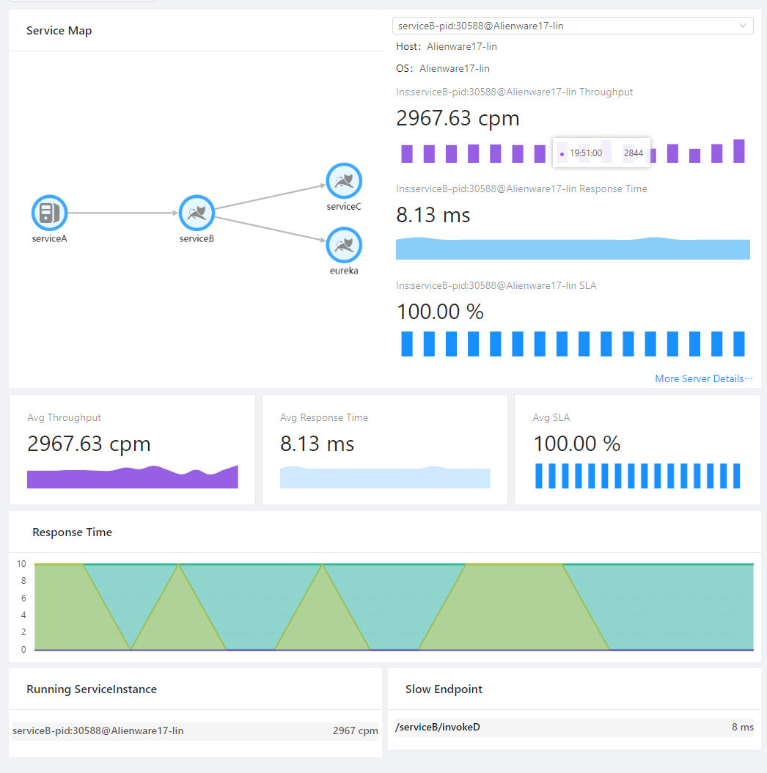767x773 pixels.
Task: Click the connection line from serviceB to eureka
Action: pos(269,228)
